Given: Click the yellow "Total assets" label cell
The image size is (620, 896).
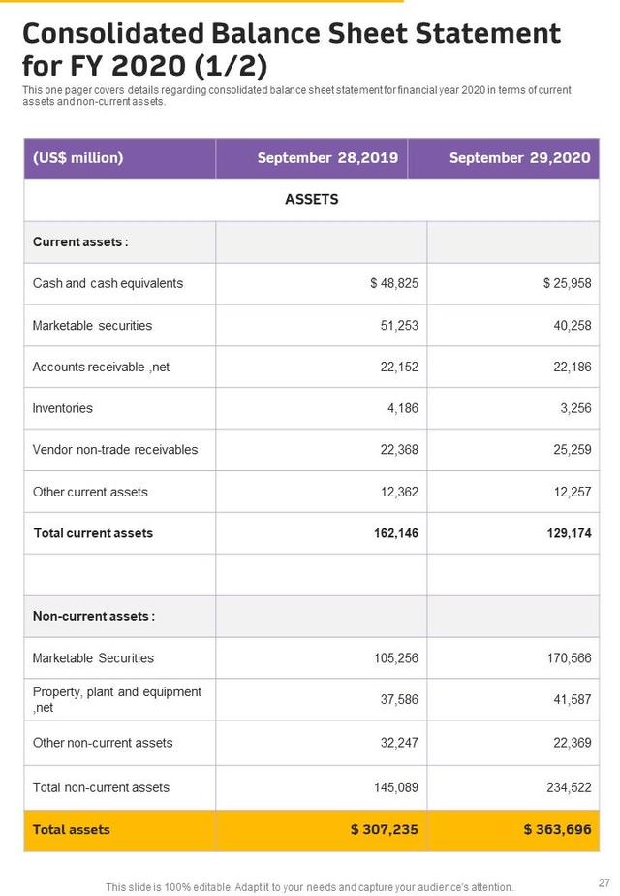Looking at the screenshot, I should [x=72, y=830].
